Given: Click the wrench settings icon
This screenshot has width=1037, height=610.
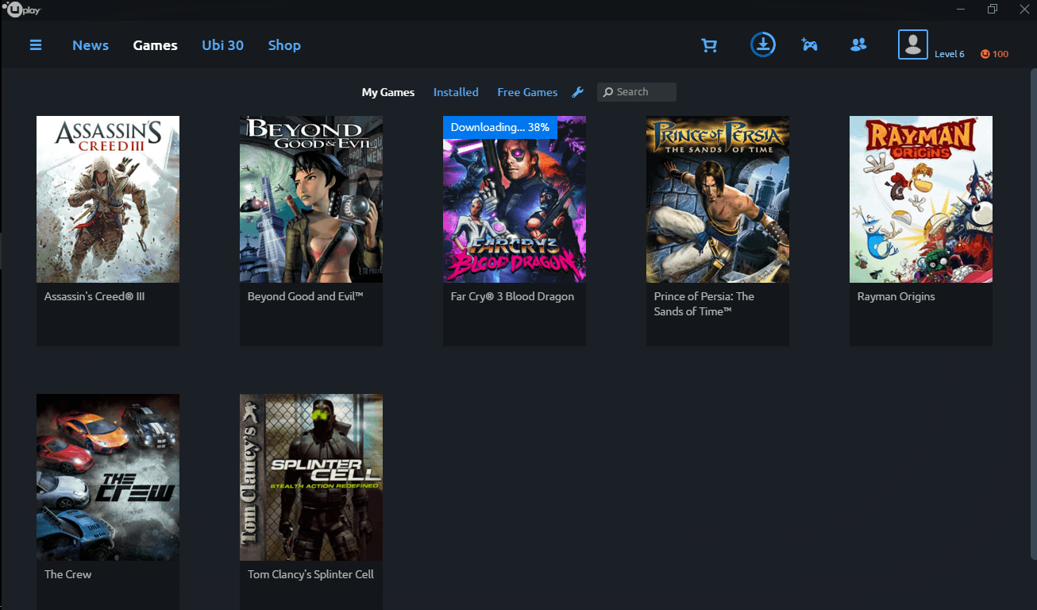Looking at the screenshot, I should (x=578, y=92).
